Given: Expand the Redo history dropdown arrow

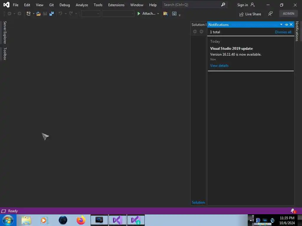Looking at the screenshot, I should pyautogui.click(x=76, y=14).
